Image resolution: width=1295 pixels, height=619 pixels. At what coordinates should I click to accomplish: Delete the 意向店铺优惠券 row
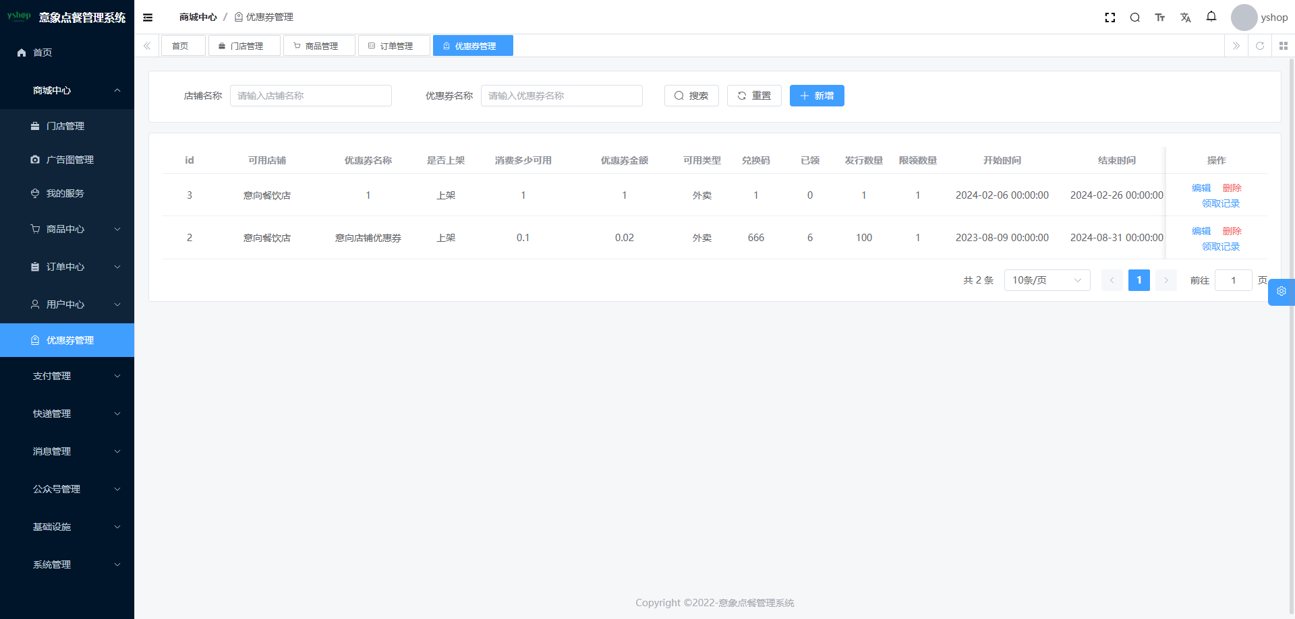pyautogui.click(x=1232, y=231)
